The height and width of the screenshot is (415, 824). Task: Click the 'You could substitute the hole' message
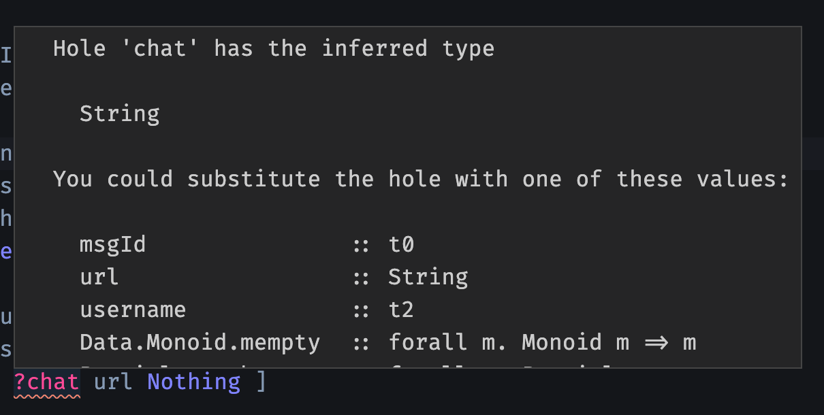click(421, 179)
